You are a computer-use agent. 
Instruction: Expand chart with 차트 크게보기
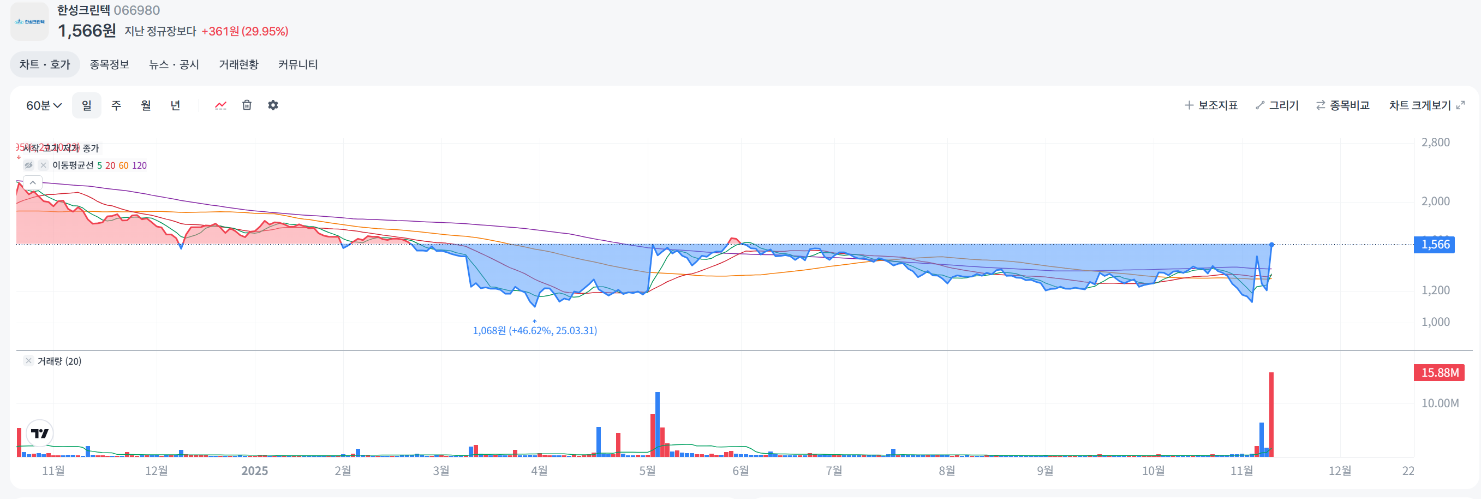click(1426, 105)
